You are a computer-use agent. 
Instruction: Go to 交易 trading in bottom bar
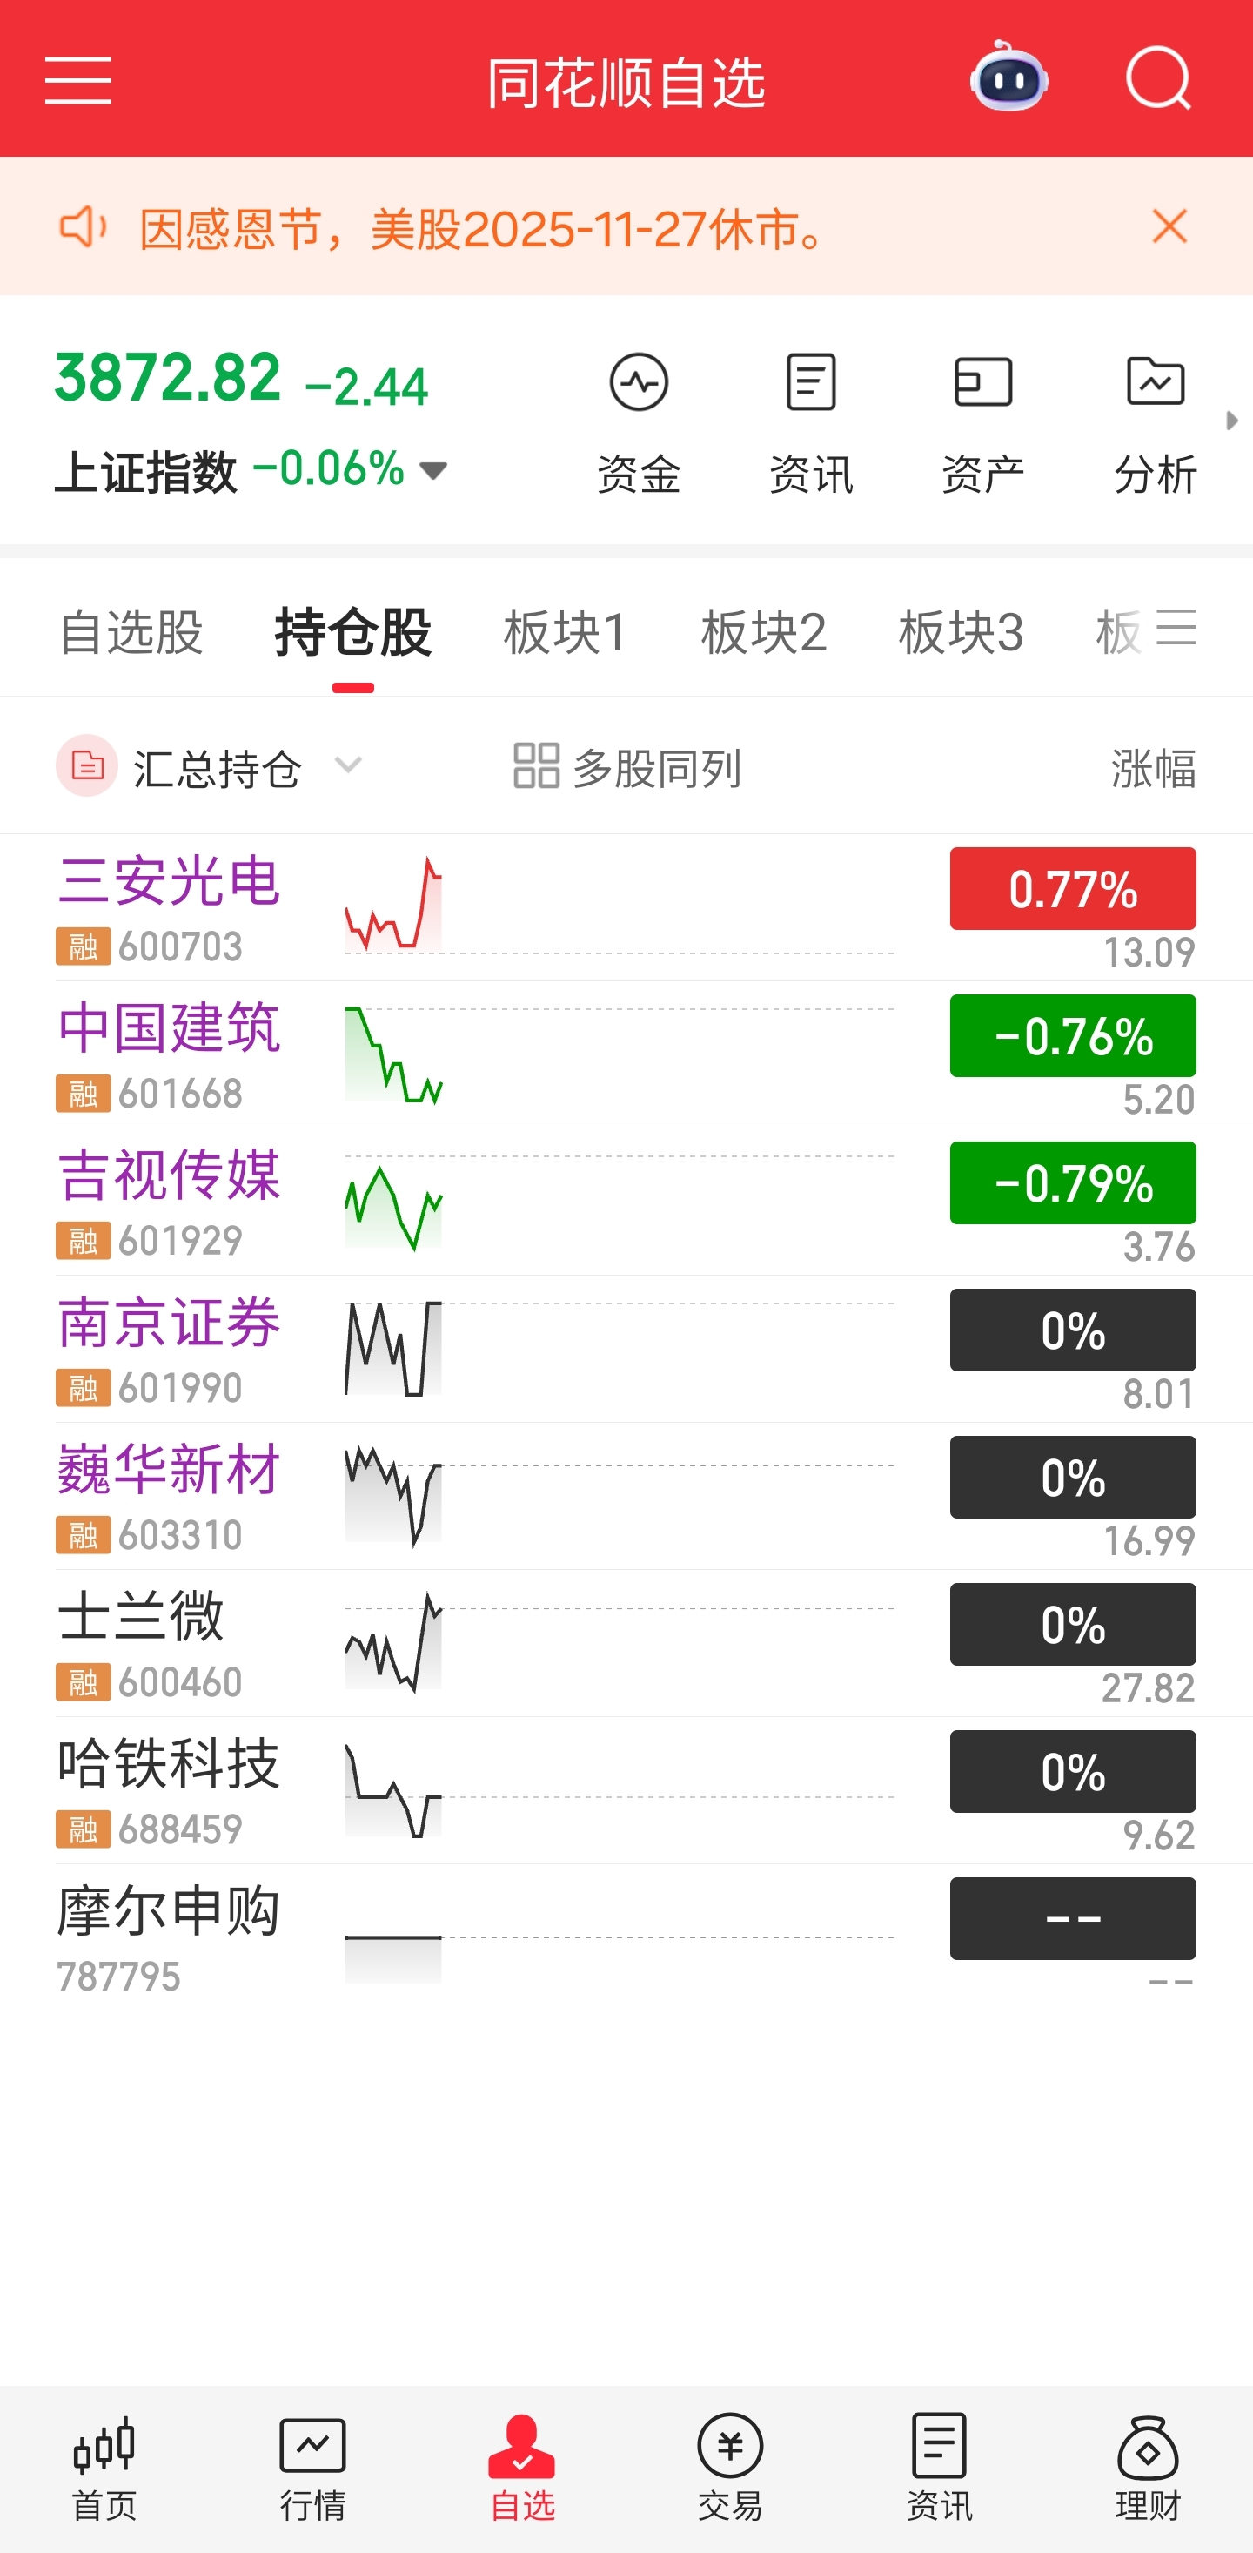tap(730, 2468)
